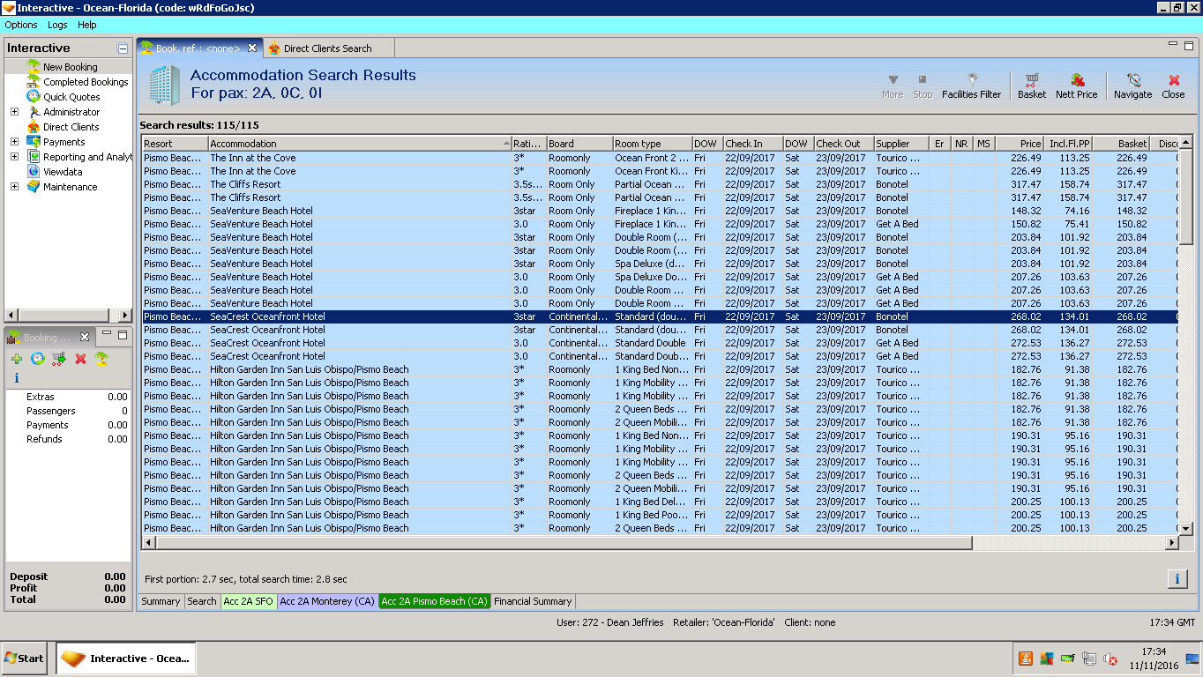
Task: Click the Windows Start button
Action: (x=25, y=658)
